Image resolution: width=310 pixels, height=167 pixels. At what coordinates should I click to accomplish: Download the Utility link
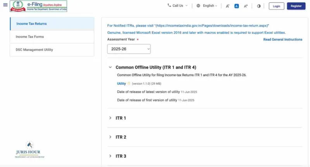[x=121, y=83]
